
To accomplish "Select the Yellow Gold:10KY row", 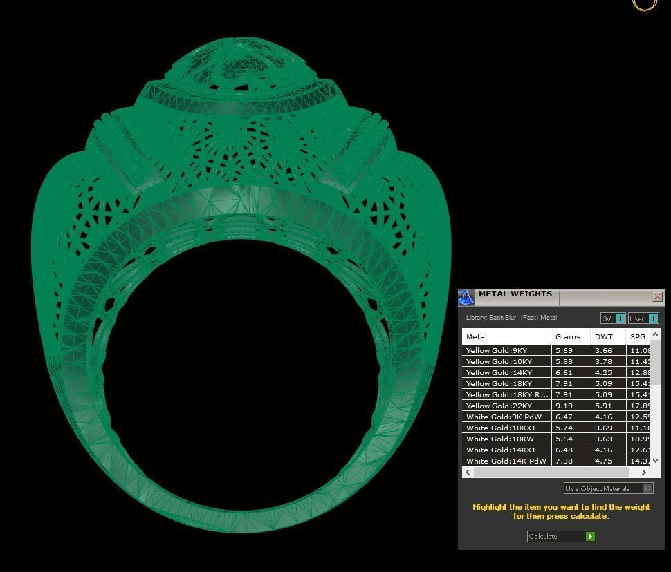I will click(x=556, y=361).
